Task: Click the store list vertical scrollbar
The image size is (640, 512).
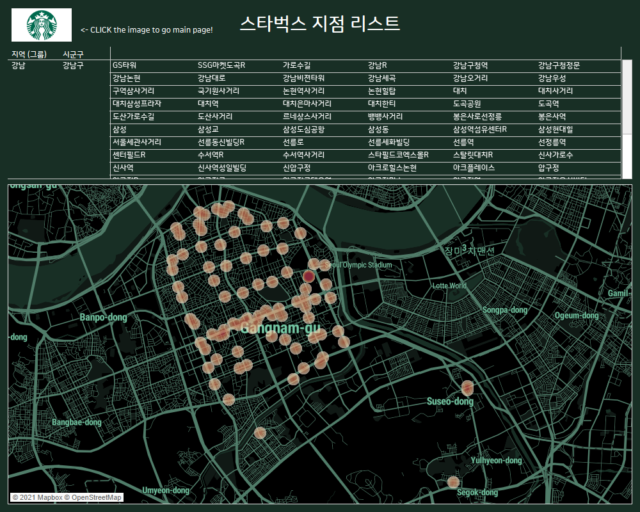Action: click(627, 96)
